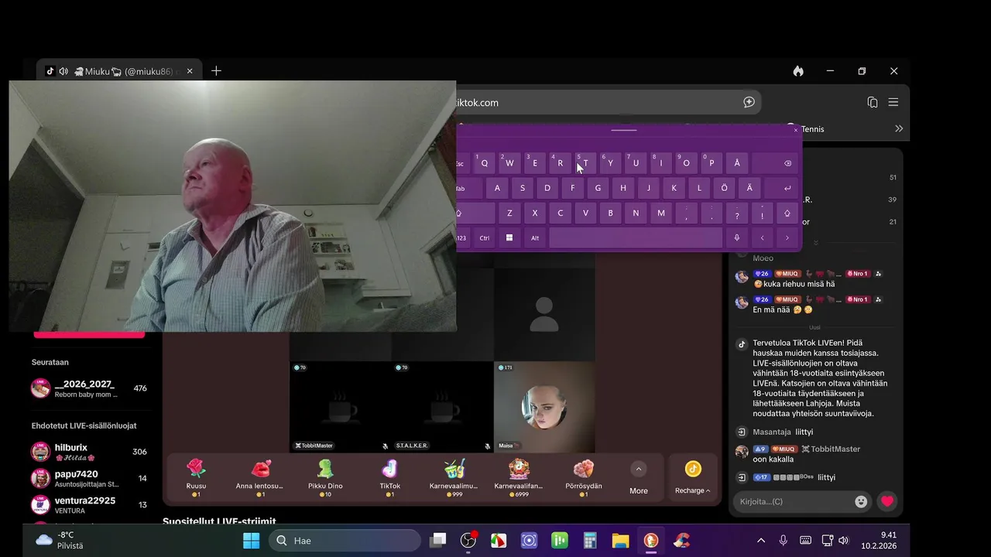991x557 pixels.
Task: Open Task View on the taskbar
Action: tap(439, 541)
